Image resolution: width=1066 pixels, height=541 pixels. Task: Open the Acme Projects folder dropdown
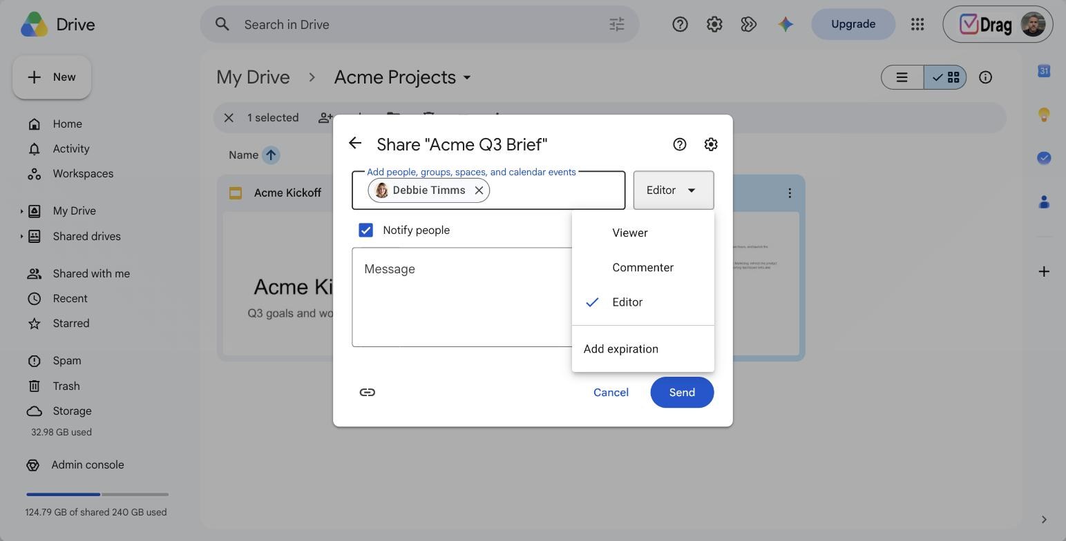point(467,78)
